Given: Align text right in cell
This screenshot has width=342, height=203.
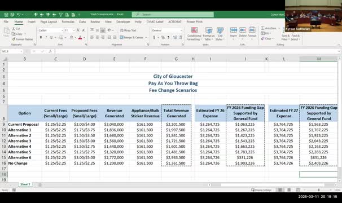Looking at the screenshot, I should (x=103, y=37).
